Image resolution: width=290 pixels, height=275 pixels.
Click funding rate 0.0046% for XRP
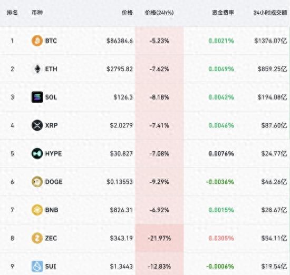(x=221, y=125)
